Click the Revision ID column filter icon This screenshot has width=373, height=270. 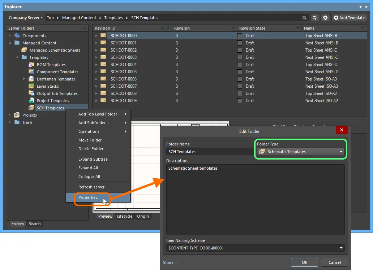pyautogui.click(x=168, y=28)
